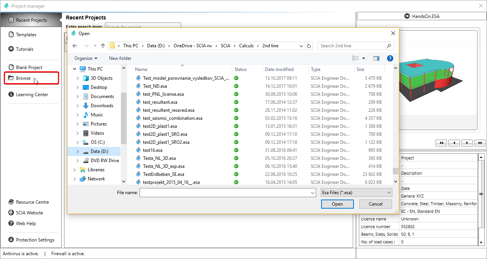Image resolution: width=487 pixels, height=259 pixels.
Task: Open the Organize dropdown menu
Action: (x=86, y=58)
